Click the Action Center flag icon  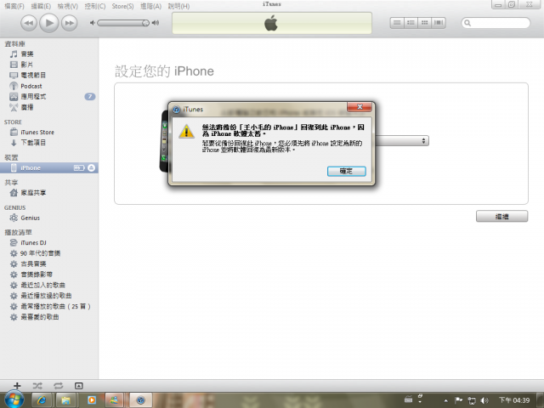459,400
